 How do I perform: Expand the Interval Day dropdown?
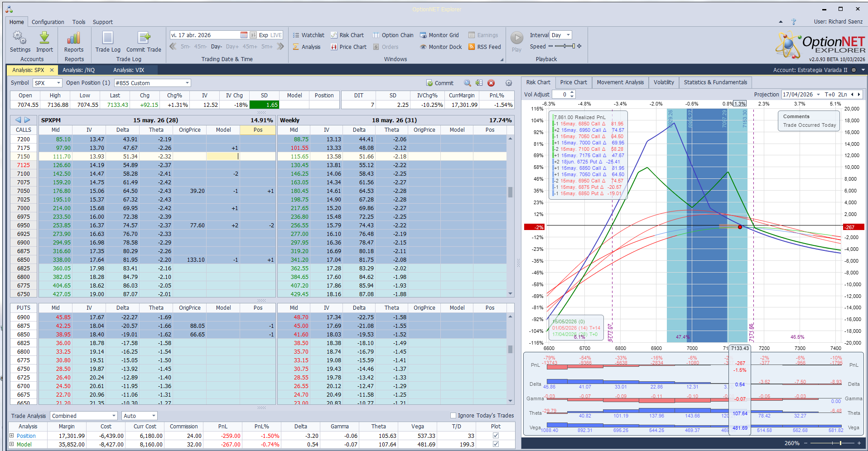coord(568,35)
